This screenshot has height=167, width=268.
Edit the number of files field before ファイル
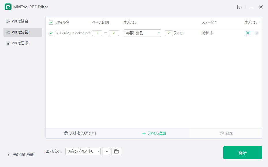coord(169,33)
